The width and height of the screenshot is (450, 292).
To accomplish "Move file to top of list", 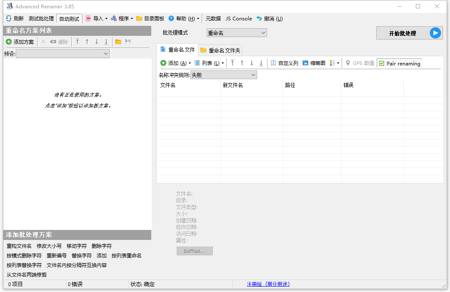I will [x=232, y=63].
